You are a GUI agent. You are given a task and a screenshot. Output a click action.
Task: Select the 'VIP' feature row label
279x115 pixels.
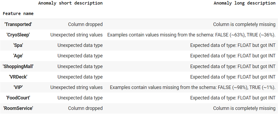pos(18,87)
